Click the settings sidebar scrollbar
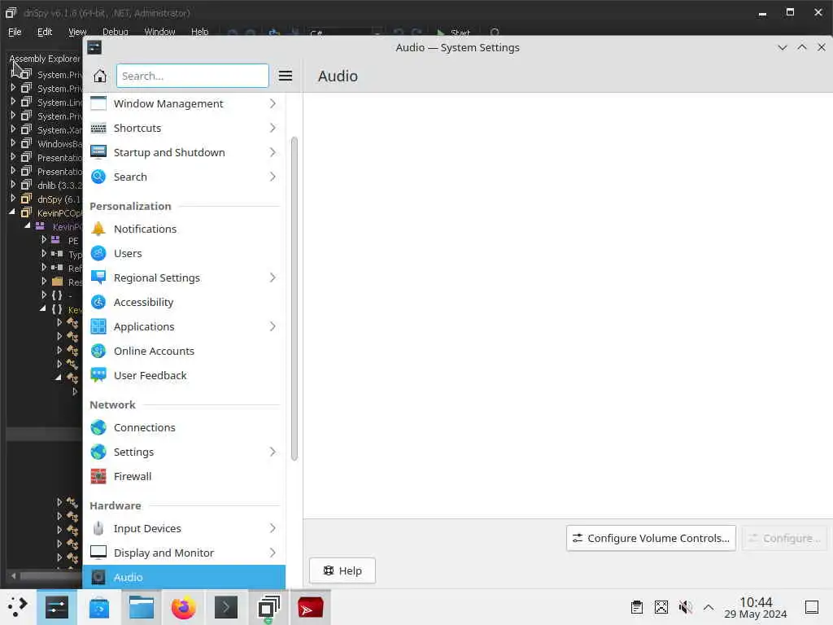Image resolution: width=833 pixels, height=625 pixels. (x=294, y=299)
